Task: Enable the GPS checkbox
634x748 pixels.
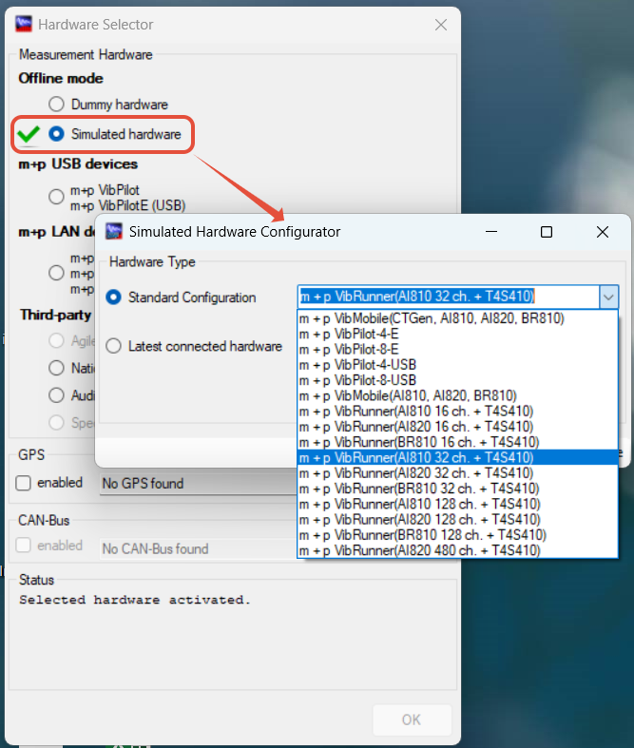Action: pos(24,483)
